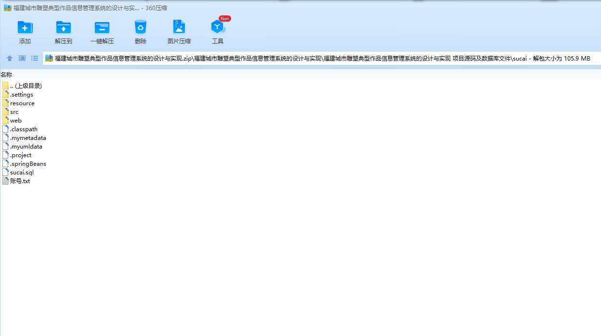Image resolution: width=601 pixels, height=336 pixels.
Task: Click the .mymetadata file icon
Action: pos(5,137)
